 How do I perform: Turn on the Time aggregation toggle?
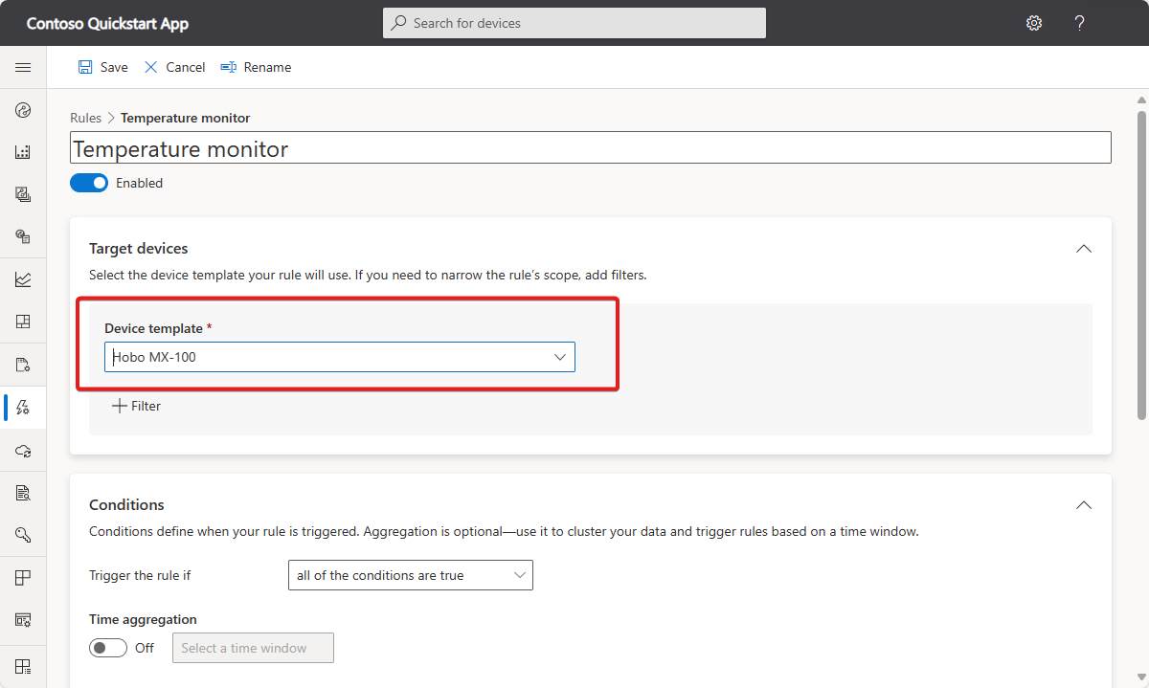(107, 647)
